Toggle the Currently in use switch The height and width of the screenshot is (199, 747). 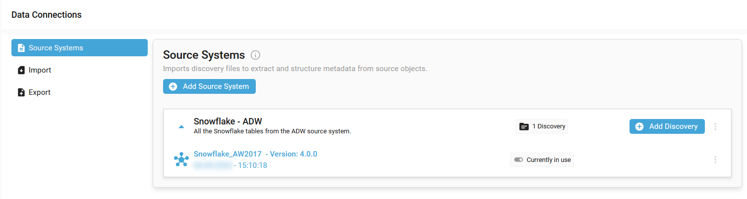pyautogui.click(x=518, y=160)
